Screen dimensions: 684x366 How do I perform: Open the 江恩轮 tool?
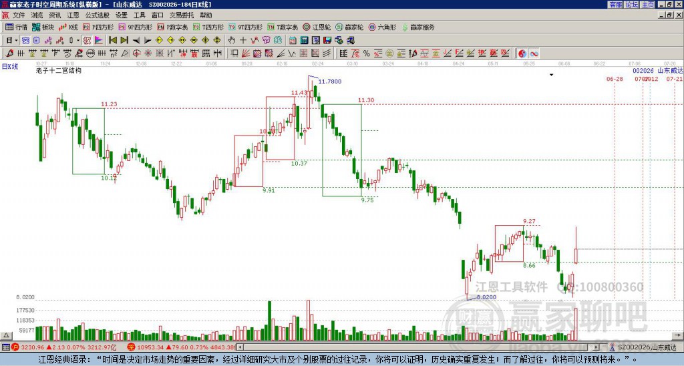317,27
